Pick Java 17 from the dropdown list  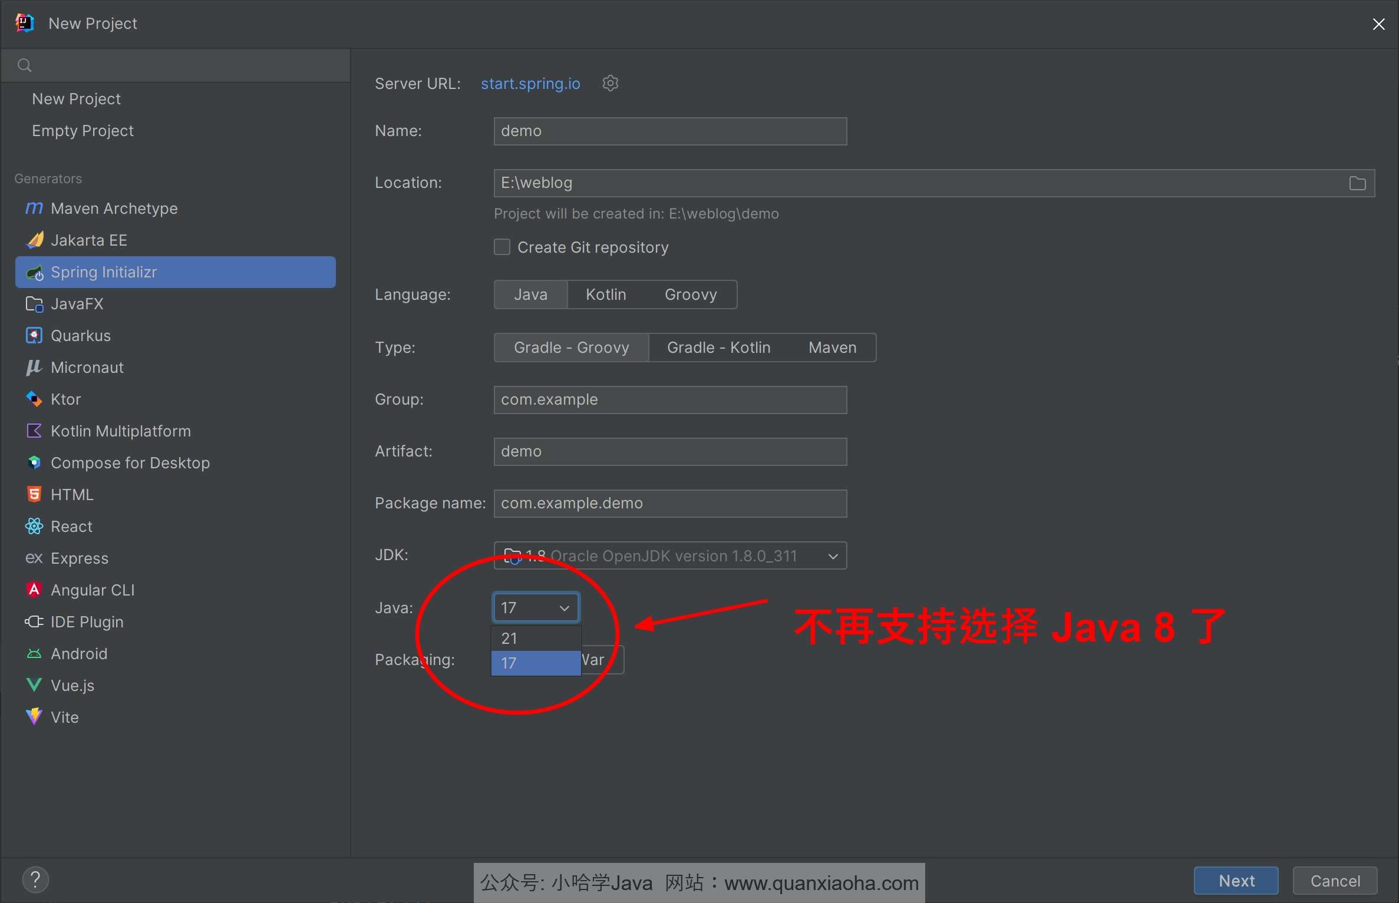tap(536, 663)
